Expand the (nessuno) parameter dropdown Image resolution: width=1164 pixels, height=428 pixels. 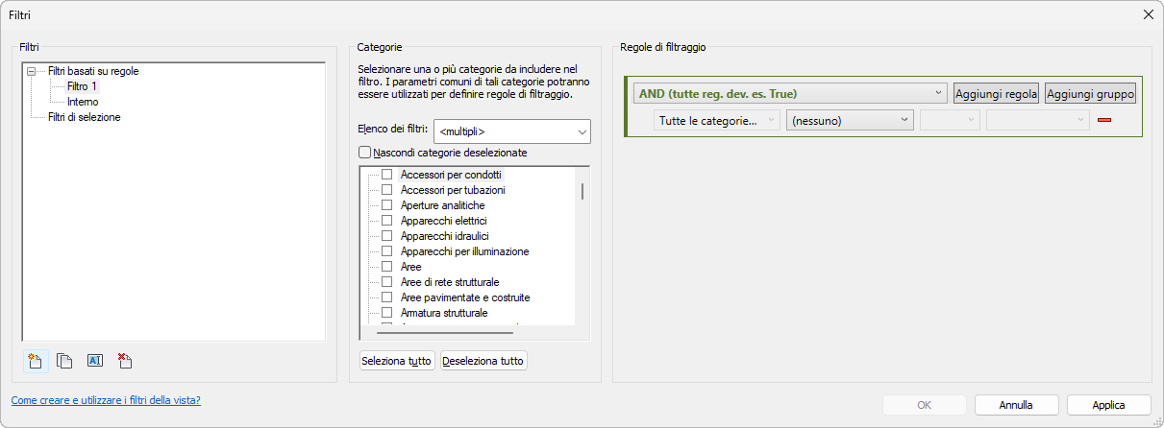pos(849,120)
